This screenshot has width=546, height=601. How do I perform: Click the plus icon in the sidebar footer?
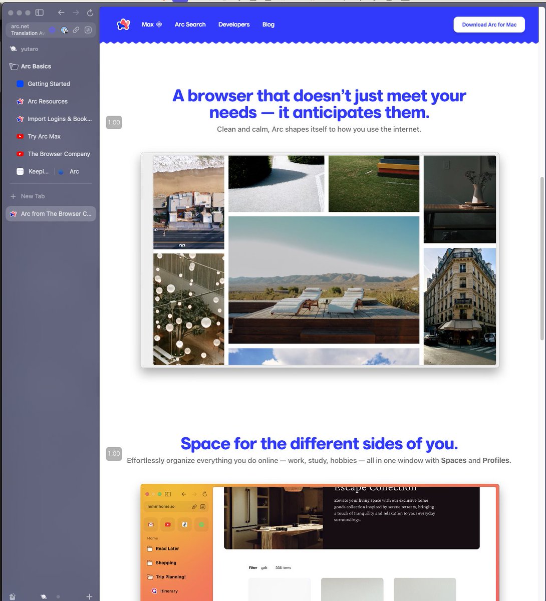tap(89, 596)
